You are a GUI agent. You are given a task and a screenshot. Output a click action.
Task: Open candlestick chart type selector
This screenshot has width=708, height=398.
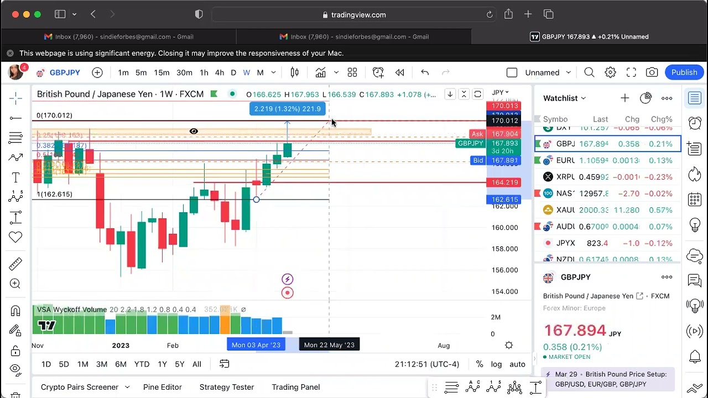pos(295,72)
